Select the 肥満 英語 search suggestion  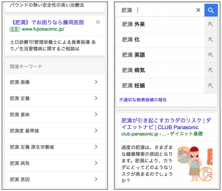pyautogui.click(x=160, y=55)
